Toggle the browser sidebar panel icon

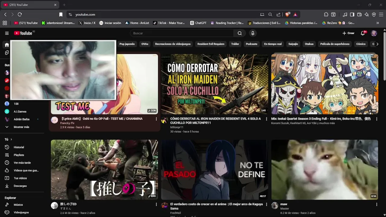coord(352,14)
